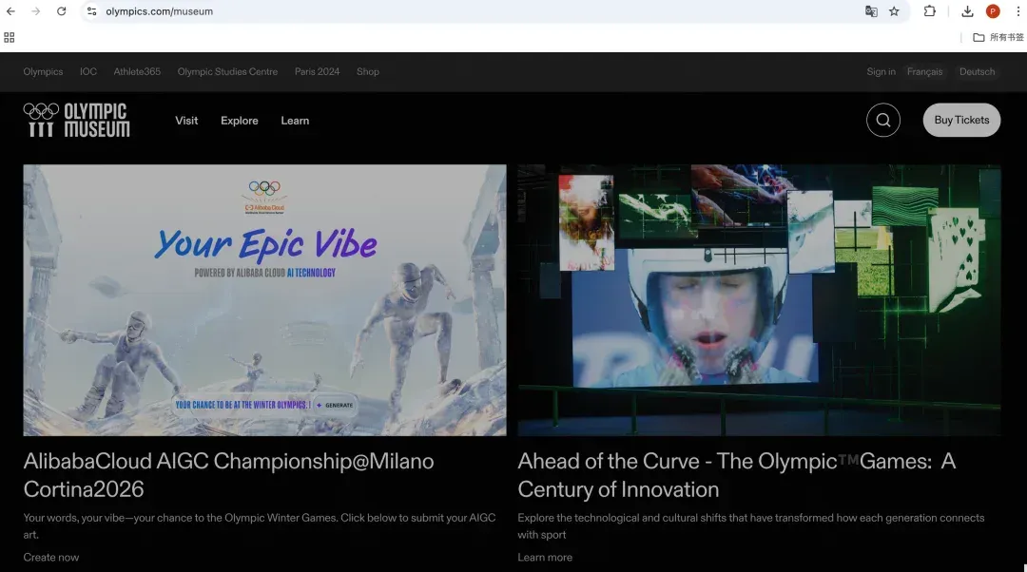The image size is (1027, 572).
Task: Reload the page with the refresh icon
Action: [x=62, y=11]
